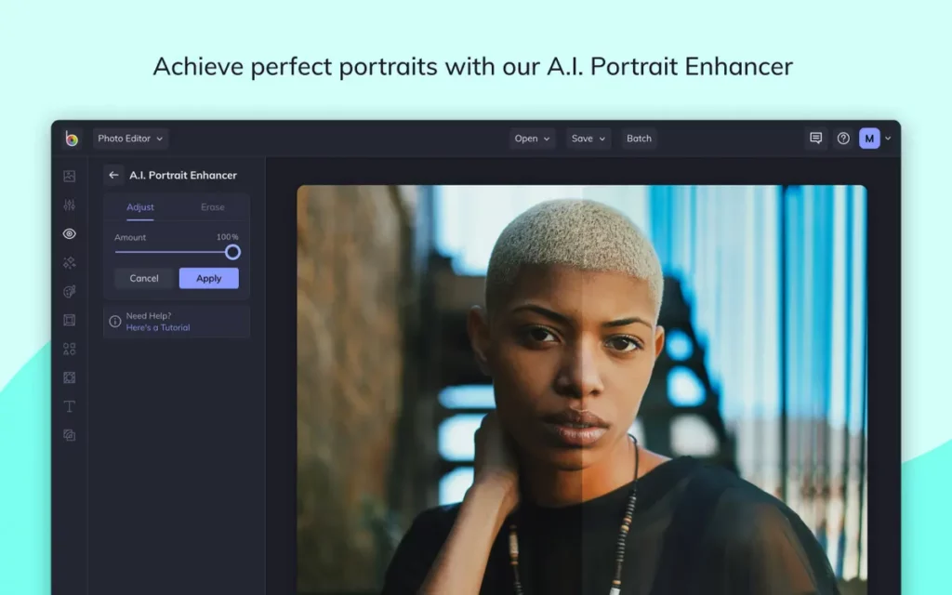Click the Batch button

click(639, 139)
